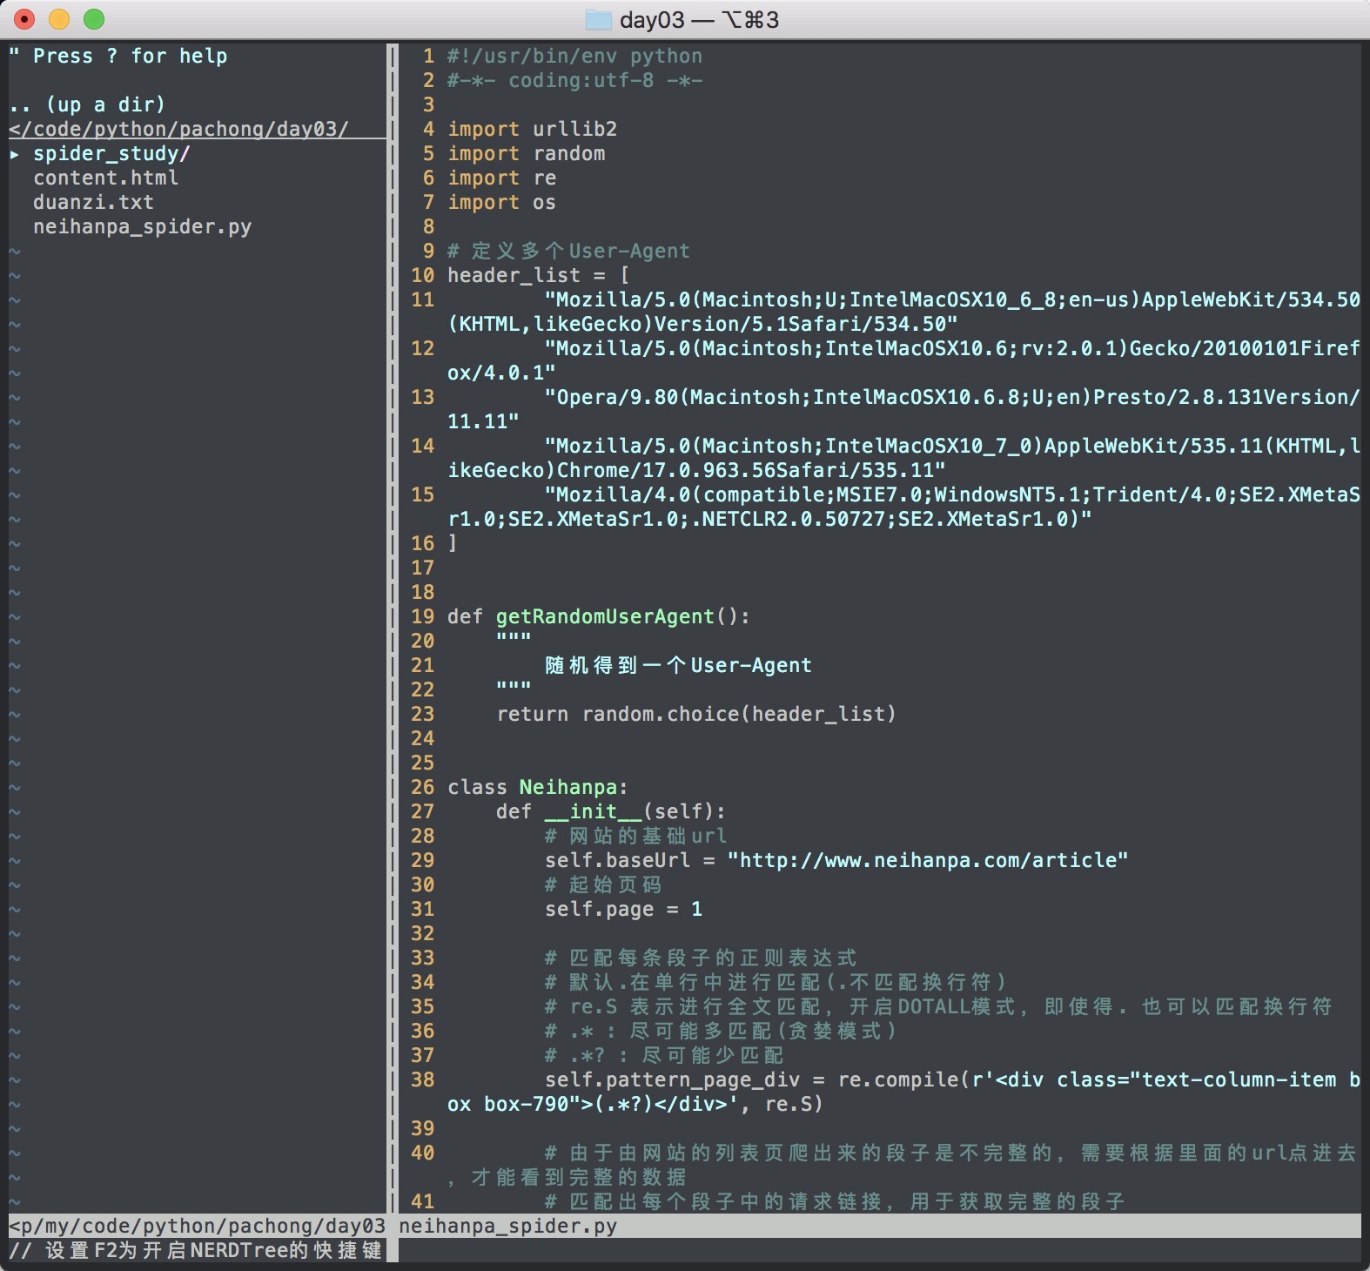This screenshot has width=1370, height=1271.
Task: Click the Neihanpa class name
Action: [567, 788]
